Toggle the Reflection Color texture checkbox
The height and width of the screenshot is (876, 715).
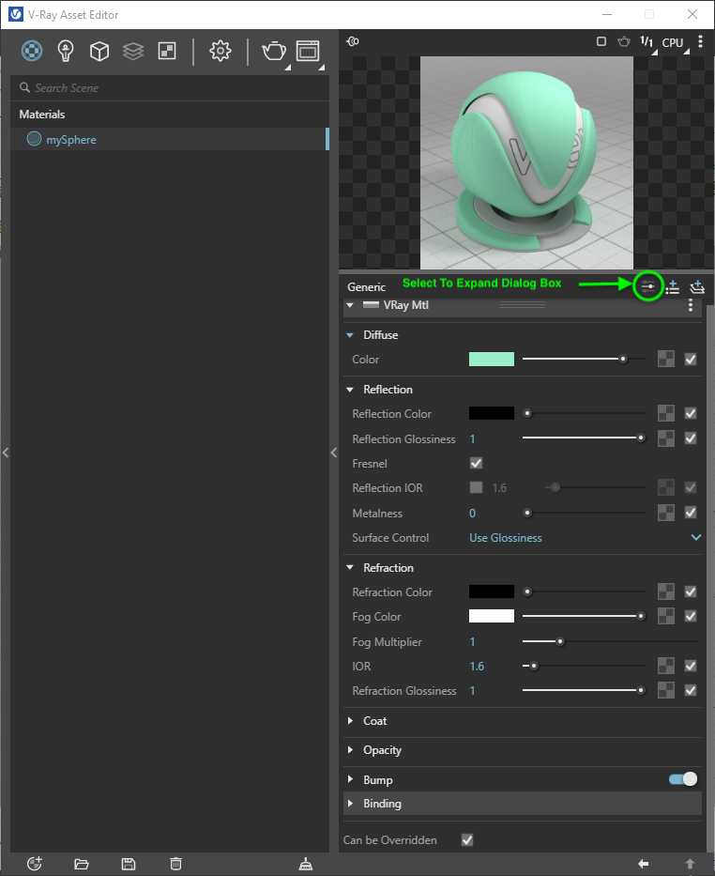tap(691, 413)
